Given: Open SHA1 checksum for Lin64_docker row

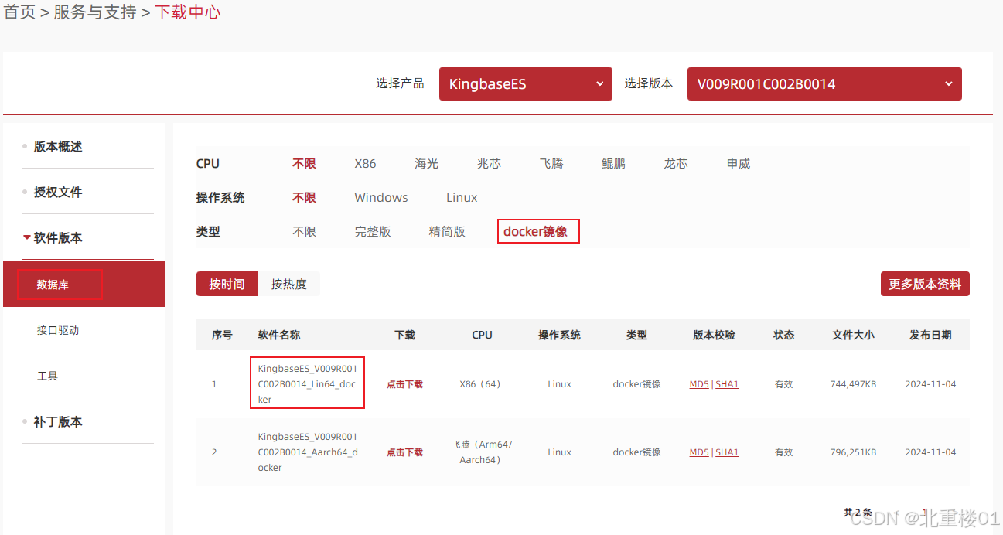Looking at the screenshot, I should [727, 384].
